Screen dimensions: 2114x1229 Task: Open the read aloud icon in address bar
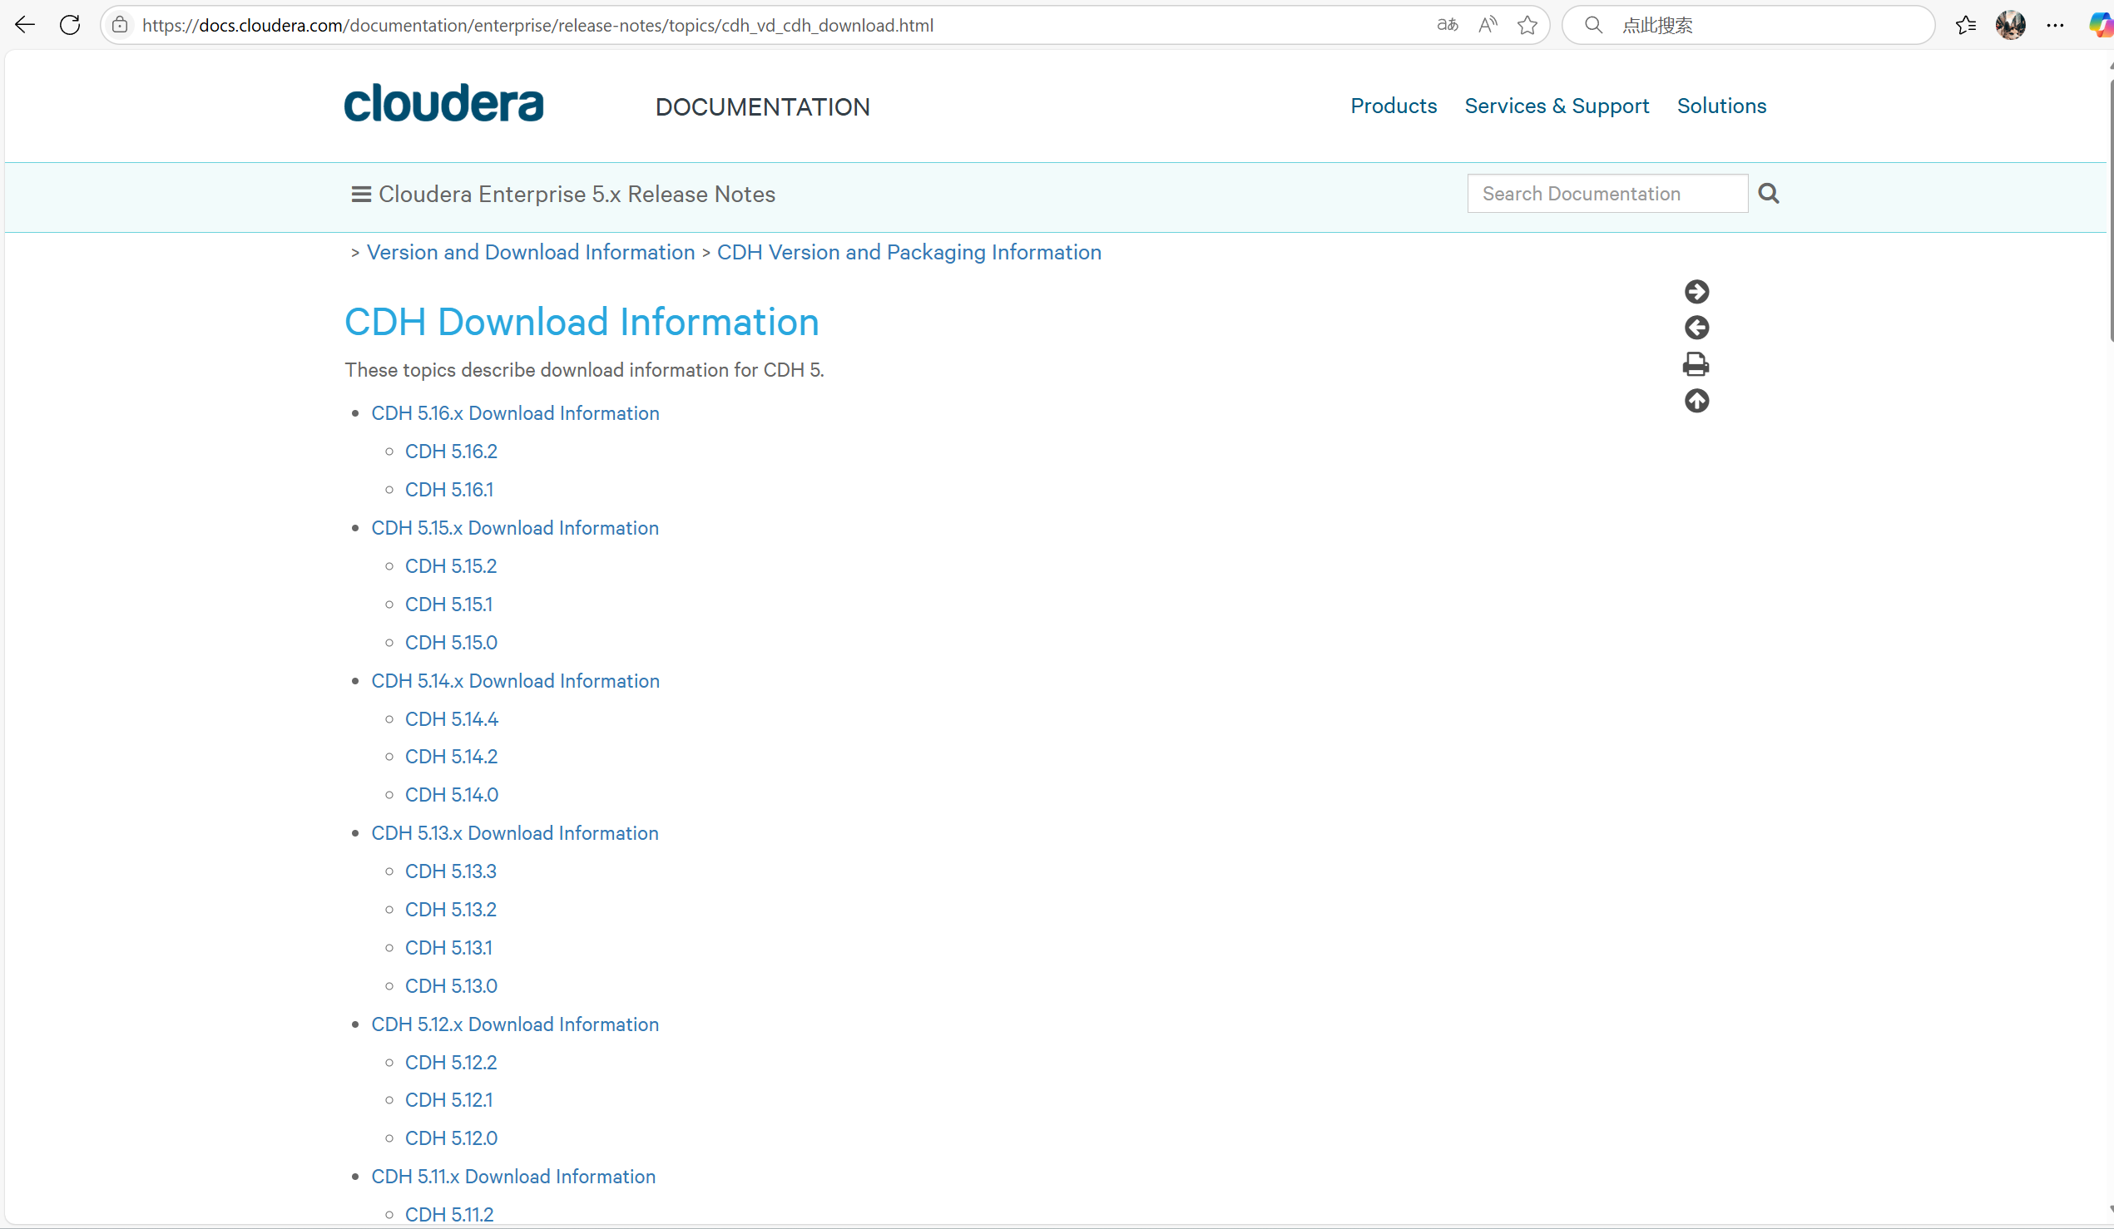click(x=1488, y=25)
